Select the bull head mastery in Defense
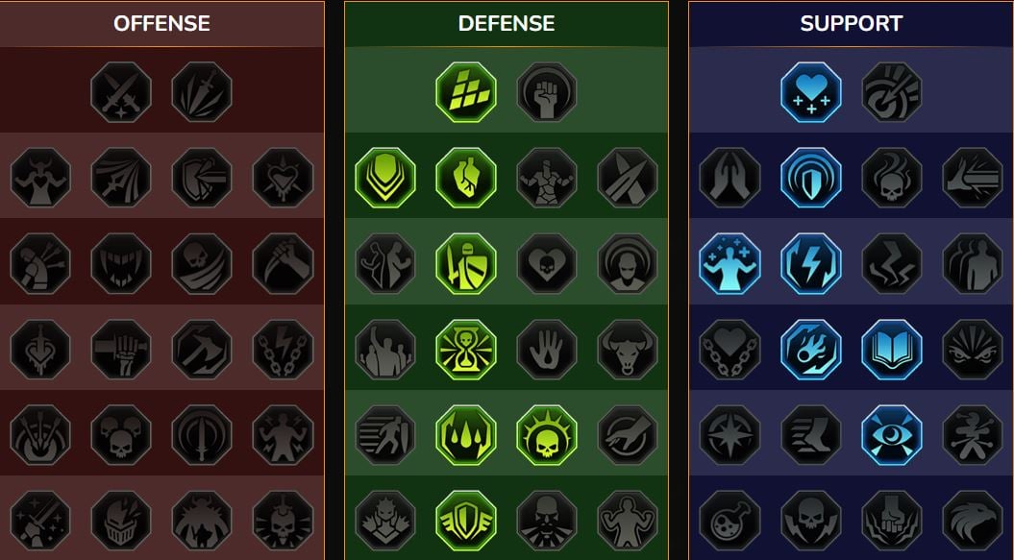This screenshot has width=1014, height=560. [x=628, y=350]
